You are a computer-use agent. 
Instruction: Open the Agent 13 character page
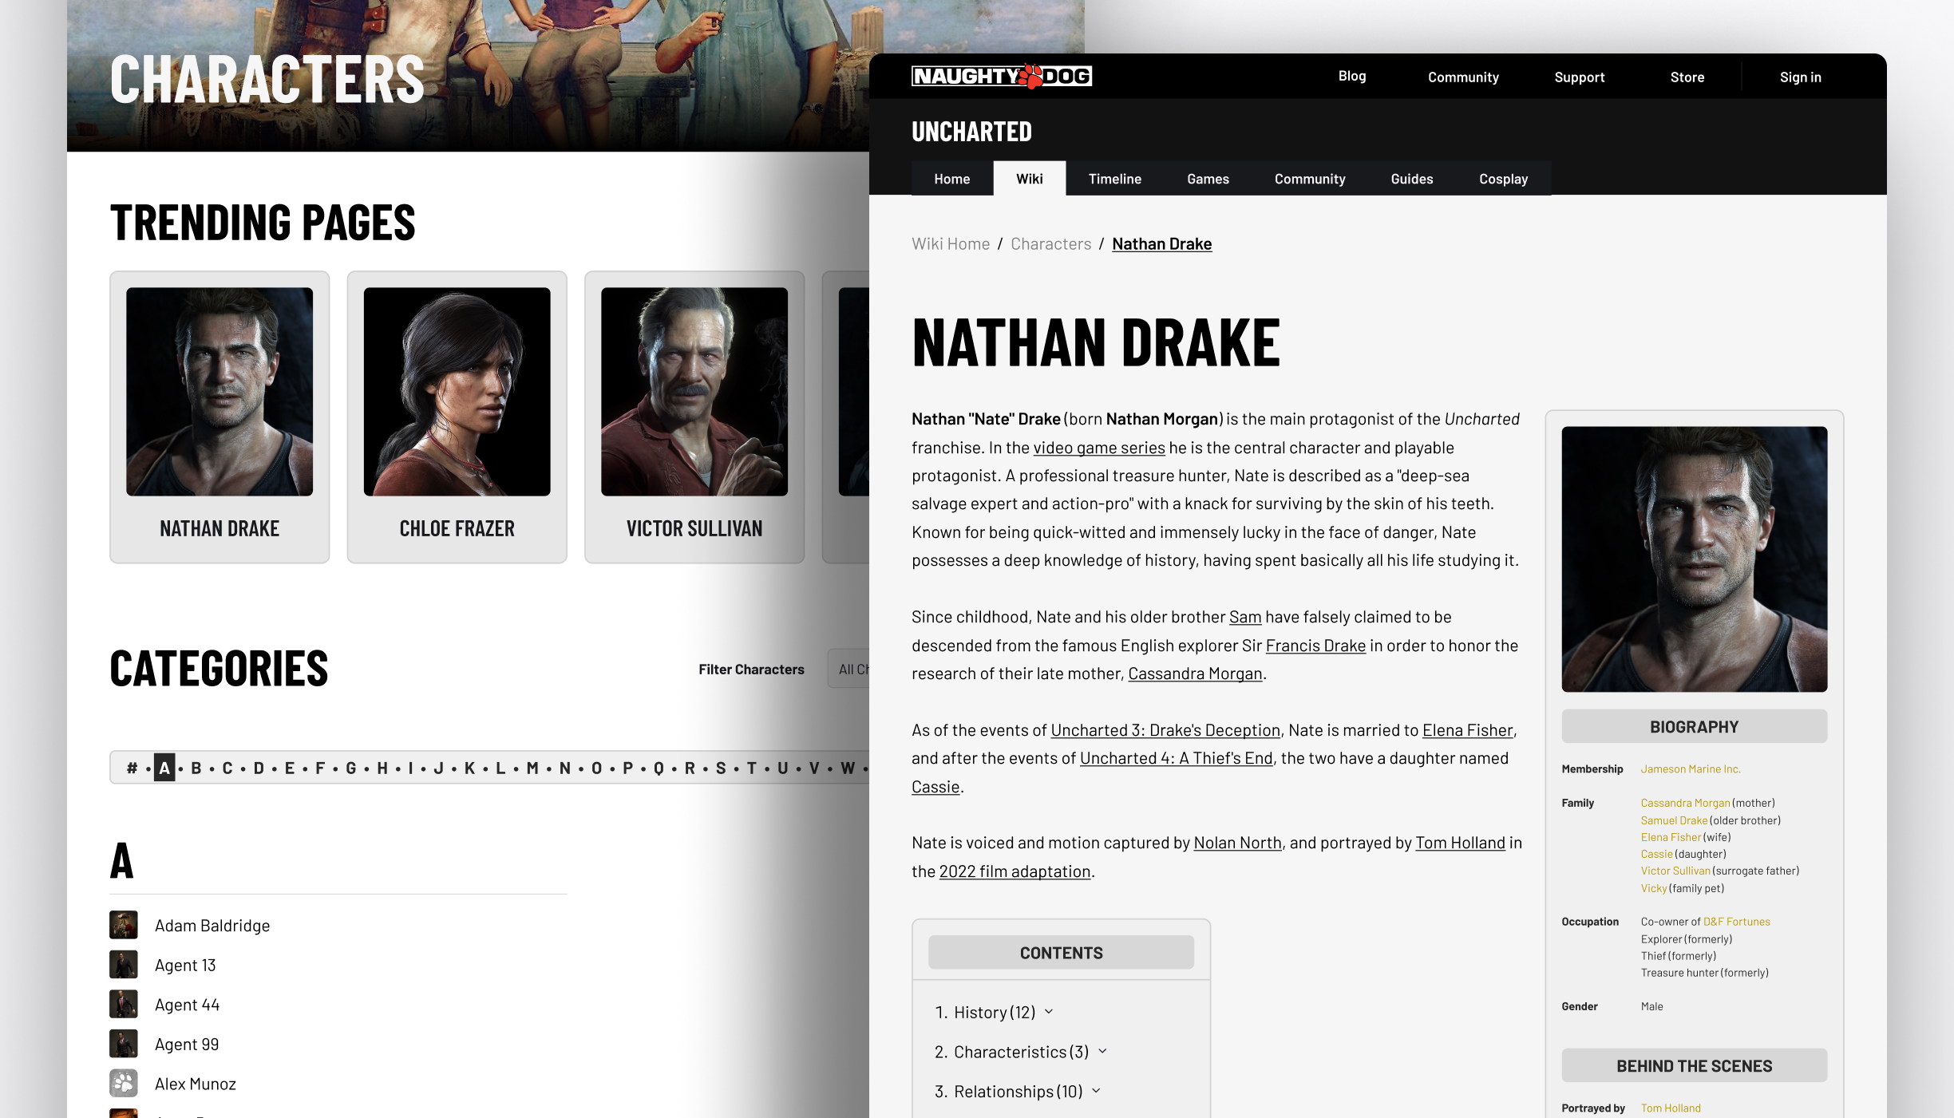click(x=185, y=966)
